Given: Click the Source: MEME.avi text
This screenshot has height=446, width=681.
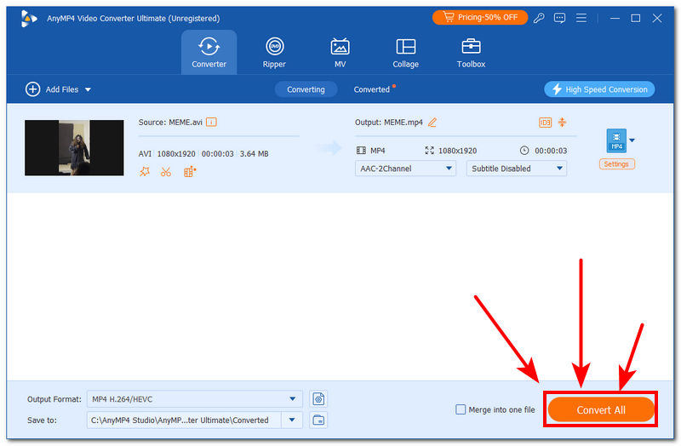Looking at the screenshot, I should (x=170, y=123).
